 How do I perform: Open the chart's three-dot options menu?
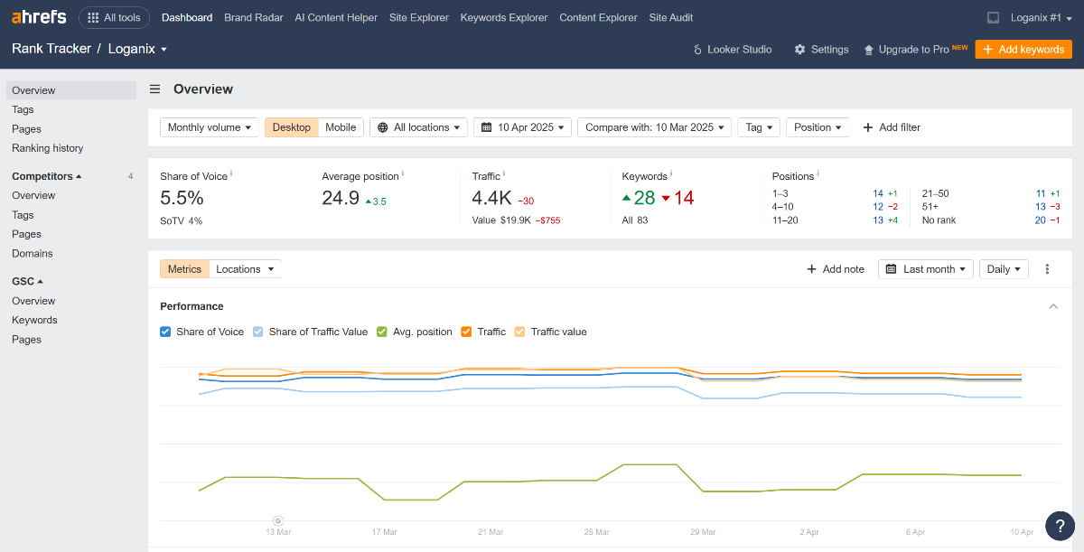[x=1048, y=269]
